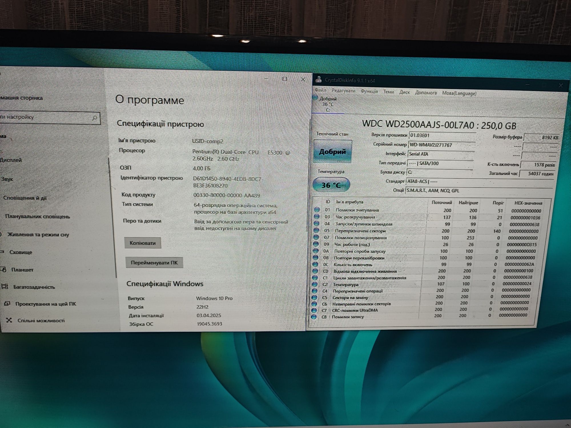
Task: Open Звук settings in sidebar
Action: point(7,179)
